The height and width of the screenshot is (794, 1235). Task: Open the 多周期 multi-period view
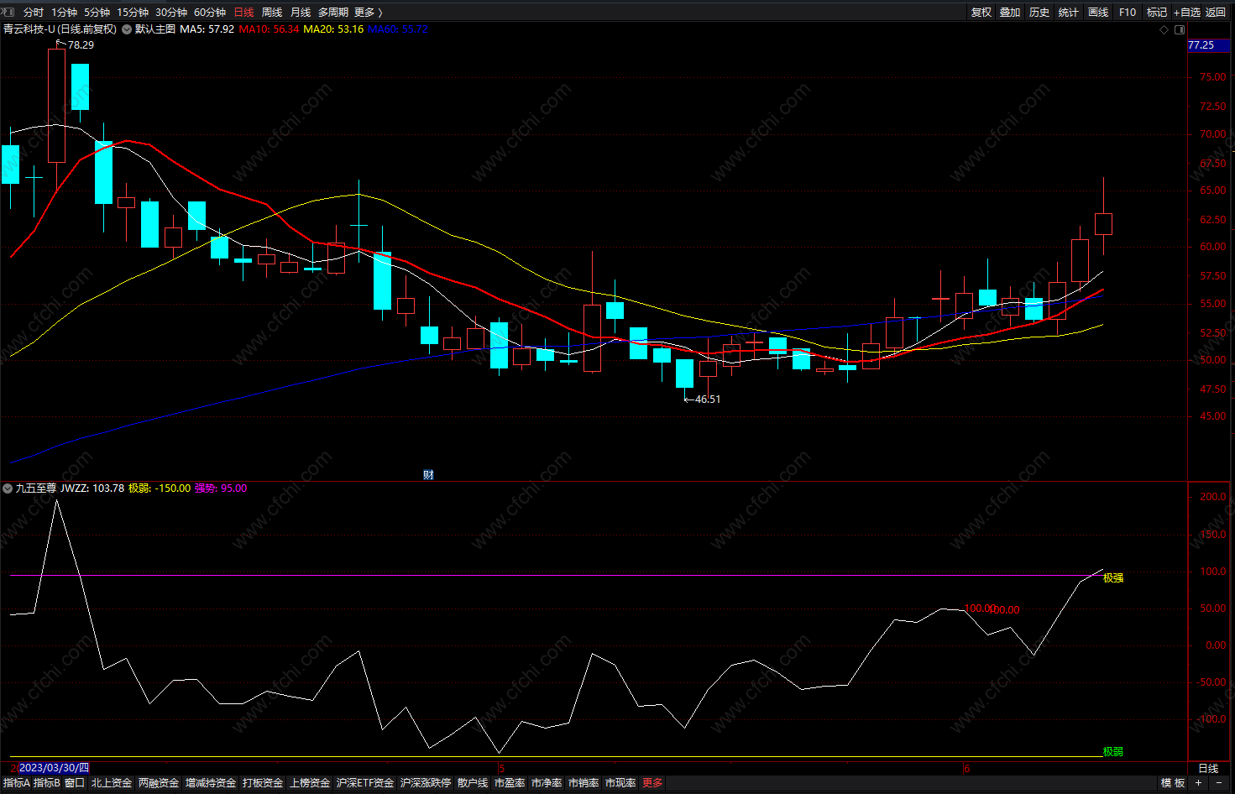pyautogui.click(x=333, y=12)
